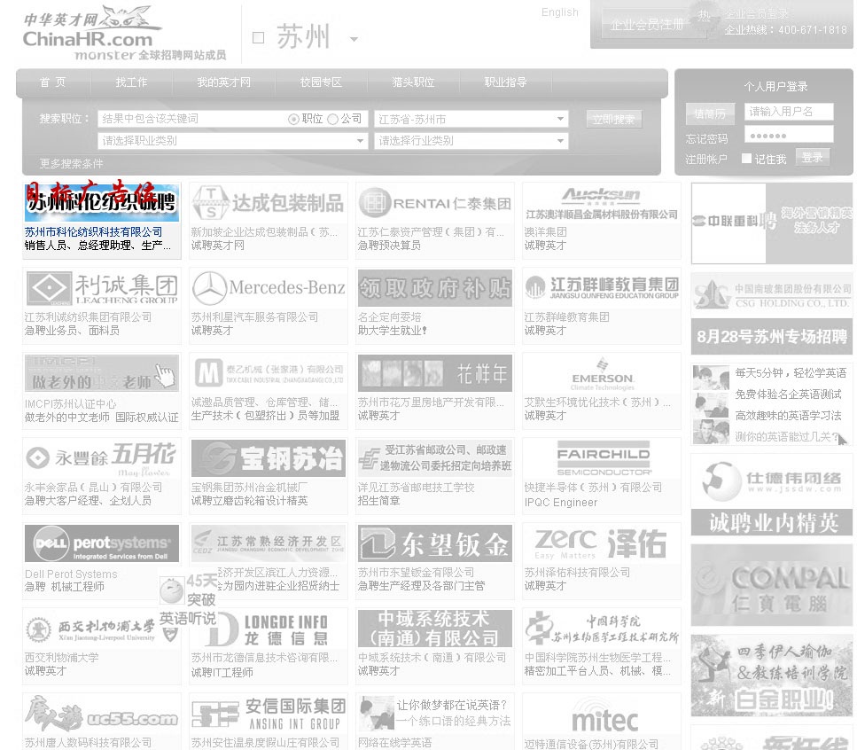Expand 更多搜索条件 options
Image resolution: width=857 pixels, height=750 pixels.
click(x=71, y=163)
